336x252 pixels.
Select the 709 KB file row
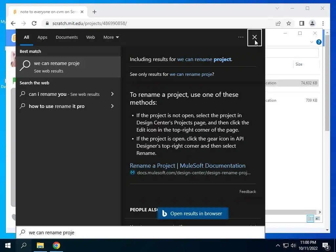point(292,100)
